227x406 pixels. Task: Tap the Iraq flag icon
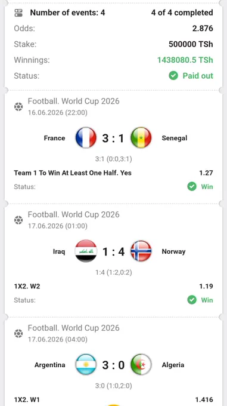[86, 251]
